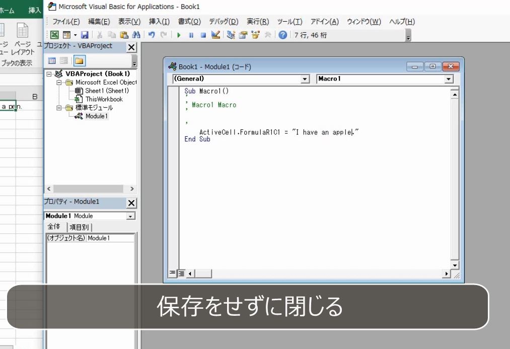Open the Properties Window toolbar icon

pos(243,35)
